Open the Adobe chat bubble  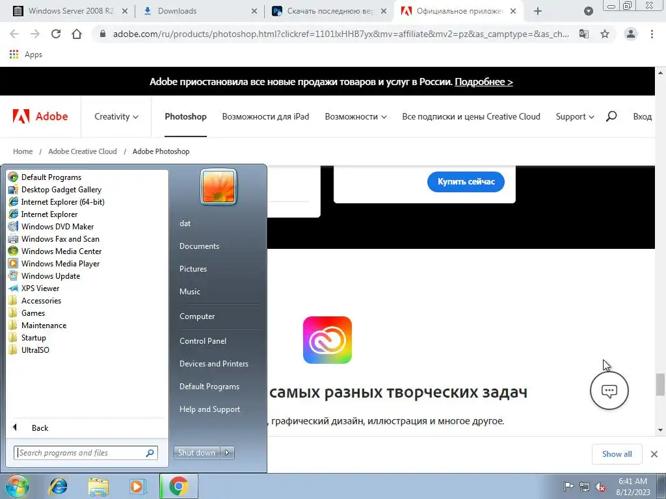pyautogui.click(x=609, y=390)
